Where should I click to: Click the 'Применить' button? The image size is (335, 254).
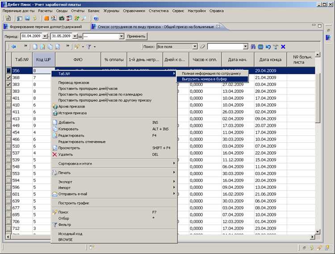136,36
